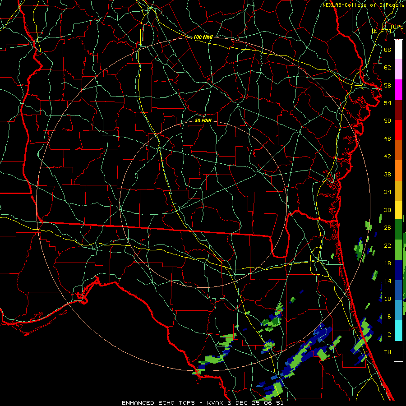Click the legend value "34"
This screenshot has width=406, height=406.
pyautogui.click(x=388, y=192)
